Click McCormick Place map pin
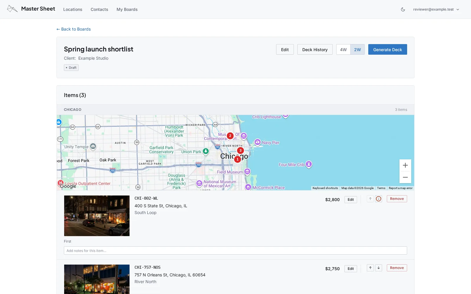Viewport: 471px width, 294px height. coord(248,187)
